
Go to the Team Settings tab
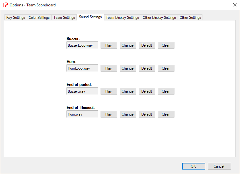coord(64,18)
